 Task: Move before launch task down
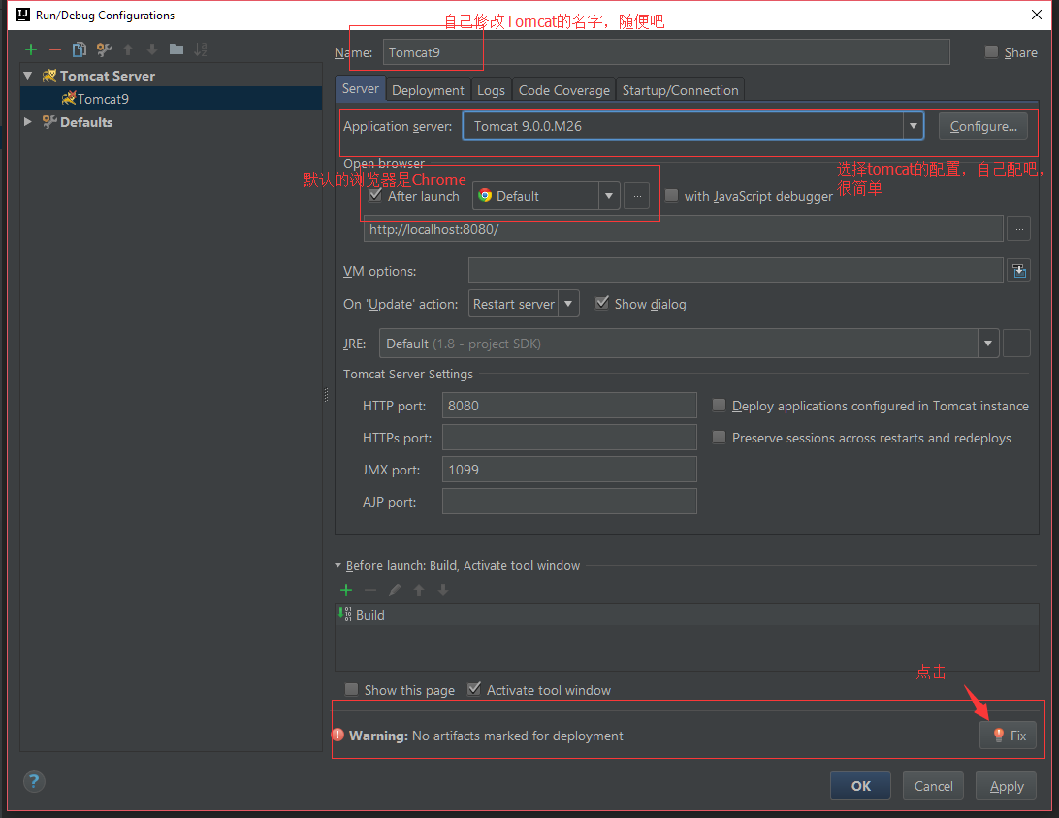click(x=443, y=590)
